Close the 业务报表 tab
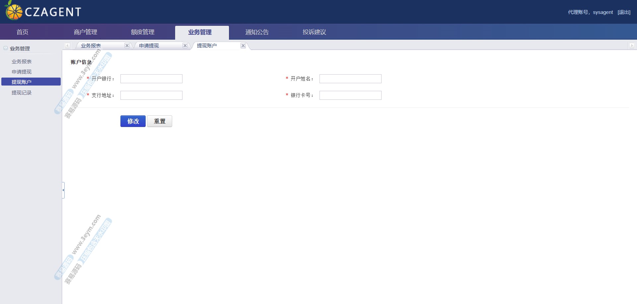This screenshot has height=304, width=637. click(x=127, y=46)
